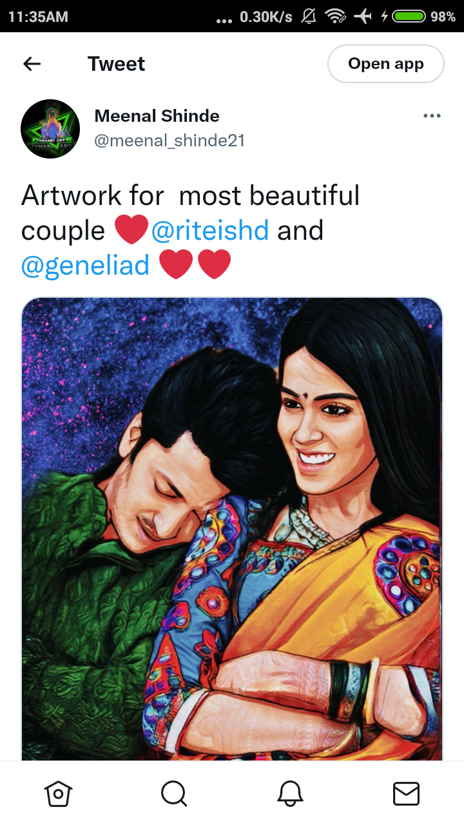Tap the Open app button
This screenshot has height=825, width=464.
click(386, 64)
